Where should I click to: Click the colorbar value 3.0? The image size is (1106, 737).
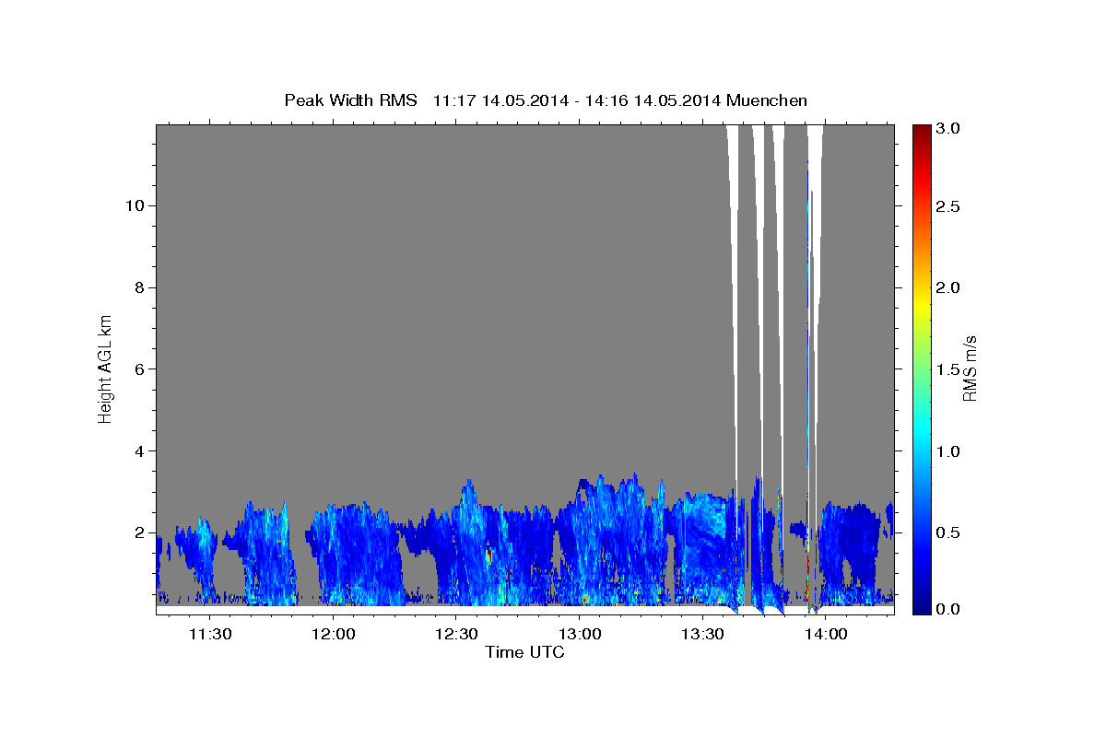coord(947,129)
